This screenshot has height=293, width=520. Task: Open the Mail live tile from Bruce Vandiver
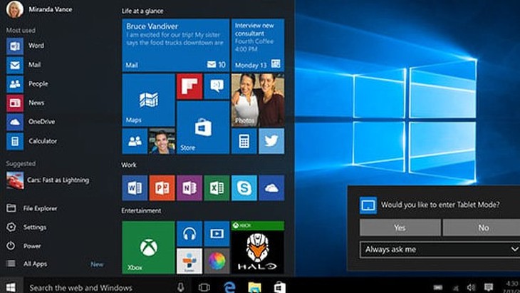pos(176,45)
